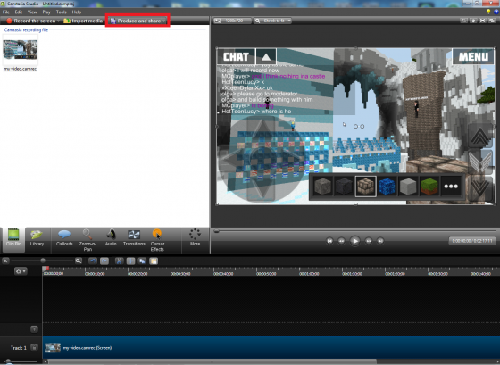Open the Play menu

point(46,12)
